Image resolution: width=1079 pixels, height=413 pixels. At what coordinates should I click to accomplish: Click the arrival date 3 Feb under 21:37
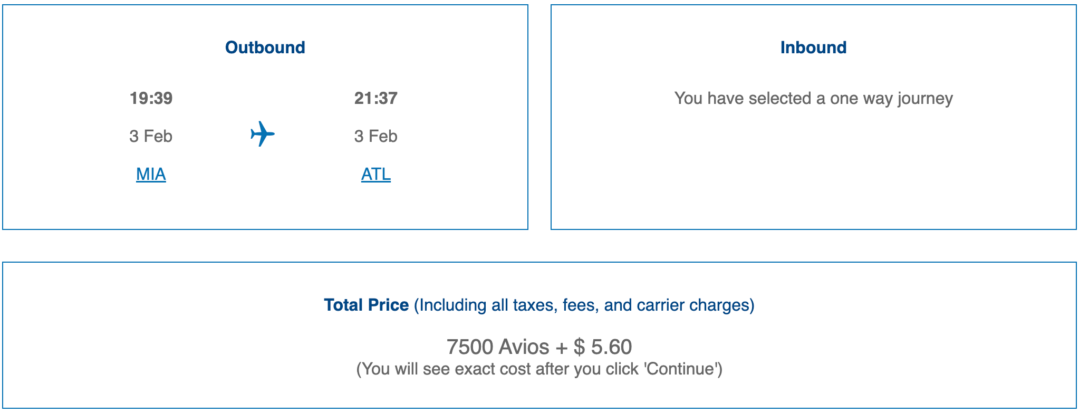tap(375, 136)
